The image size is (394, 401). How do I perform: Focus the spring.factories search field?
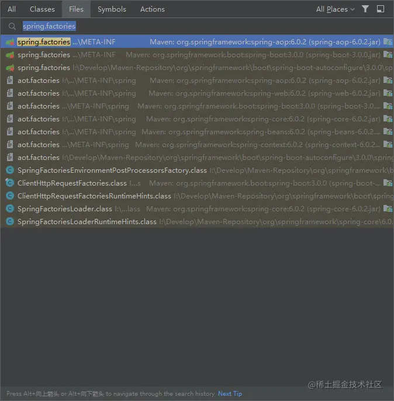pyautogui.click(x=197, y=26)
